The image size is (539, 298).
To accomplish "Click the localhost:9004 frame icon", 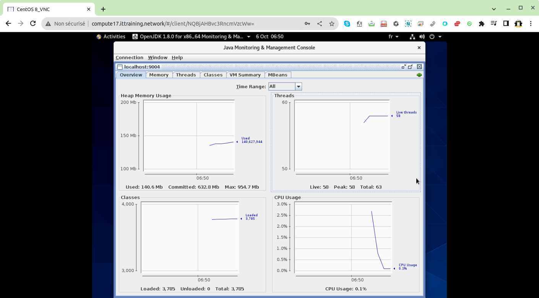I will tap(120, 67).
